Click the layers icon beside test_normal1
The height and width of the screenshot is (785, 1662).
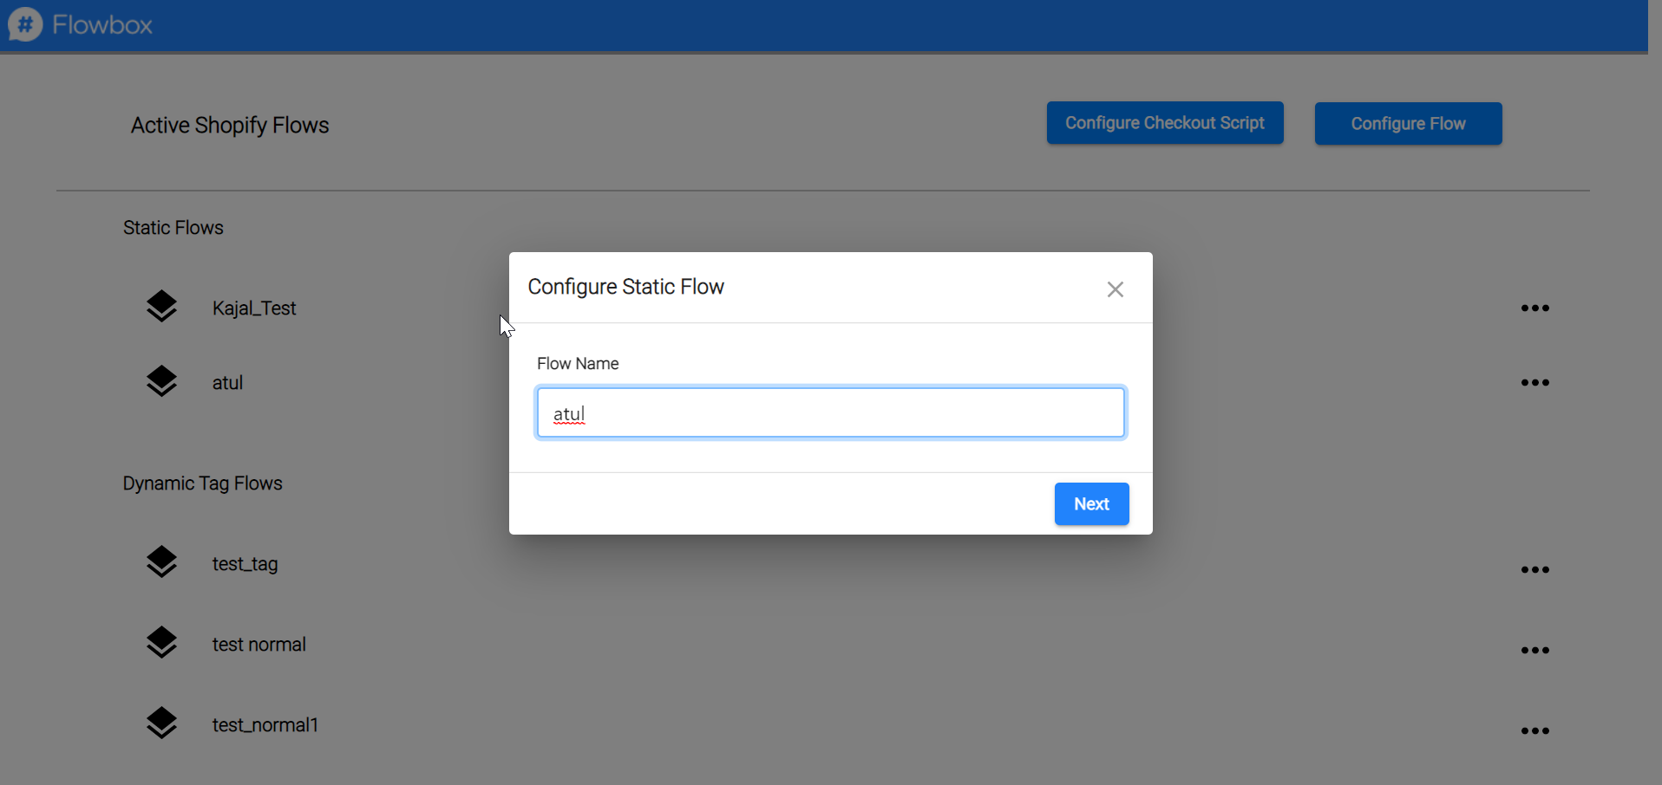tap(161, 723)
